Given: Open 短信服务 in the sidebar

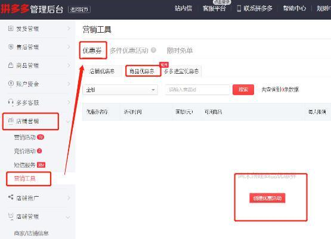Looking at the screenshot, I should point(24,165).
